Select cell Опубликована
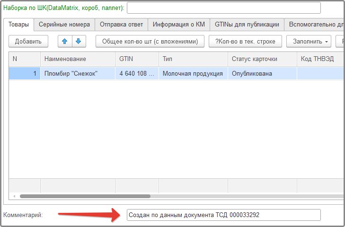The image size is (345, 227). click(263, 73)
